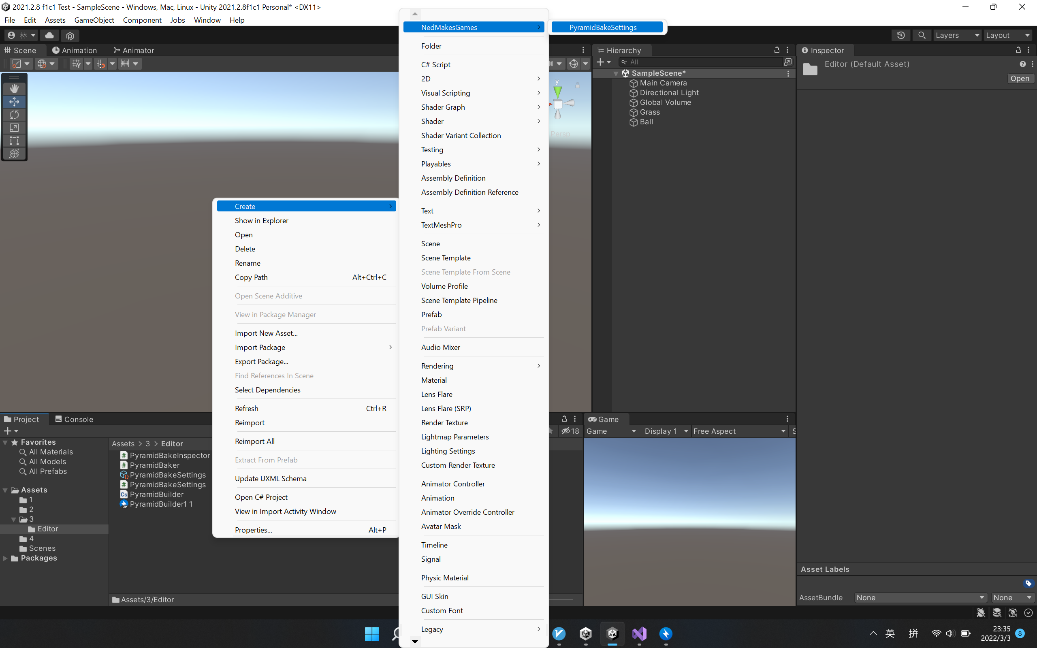Click Reimport All in the context menu

(x=254, y=441)
